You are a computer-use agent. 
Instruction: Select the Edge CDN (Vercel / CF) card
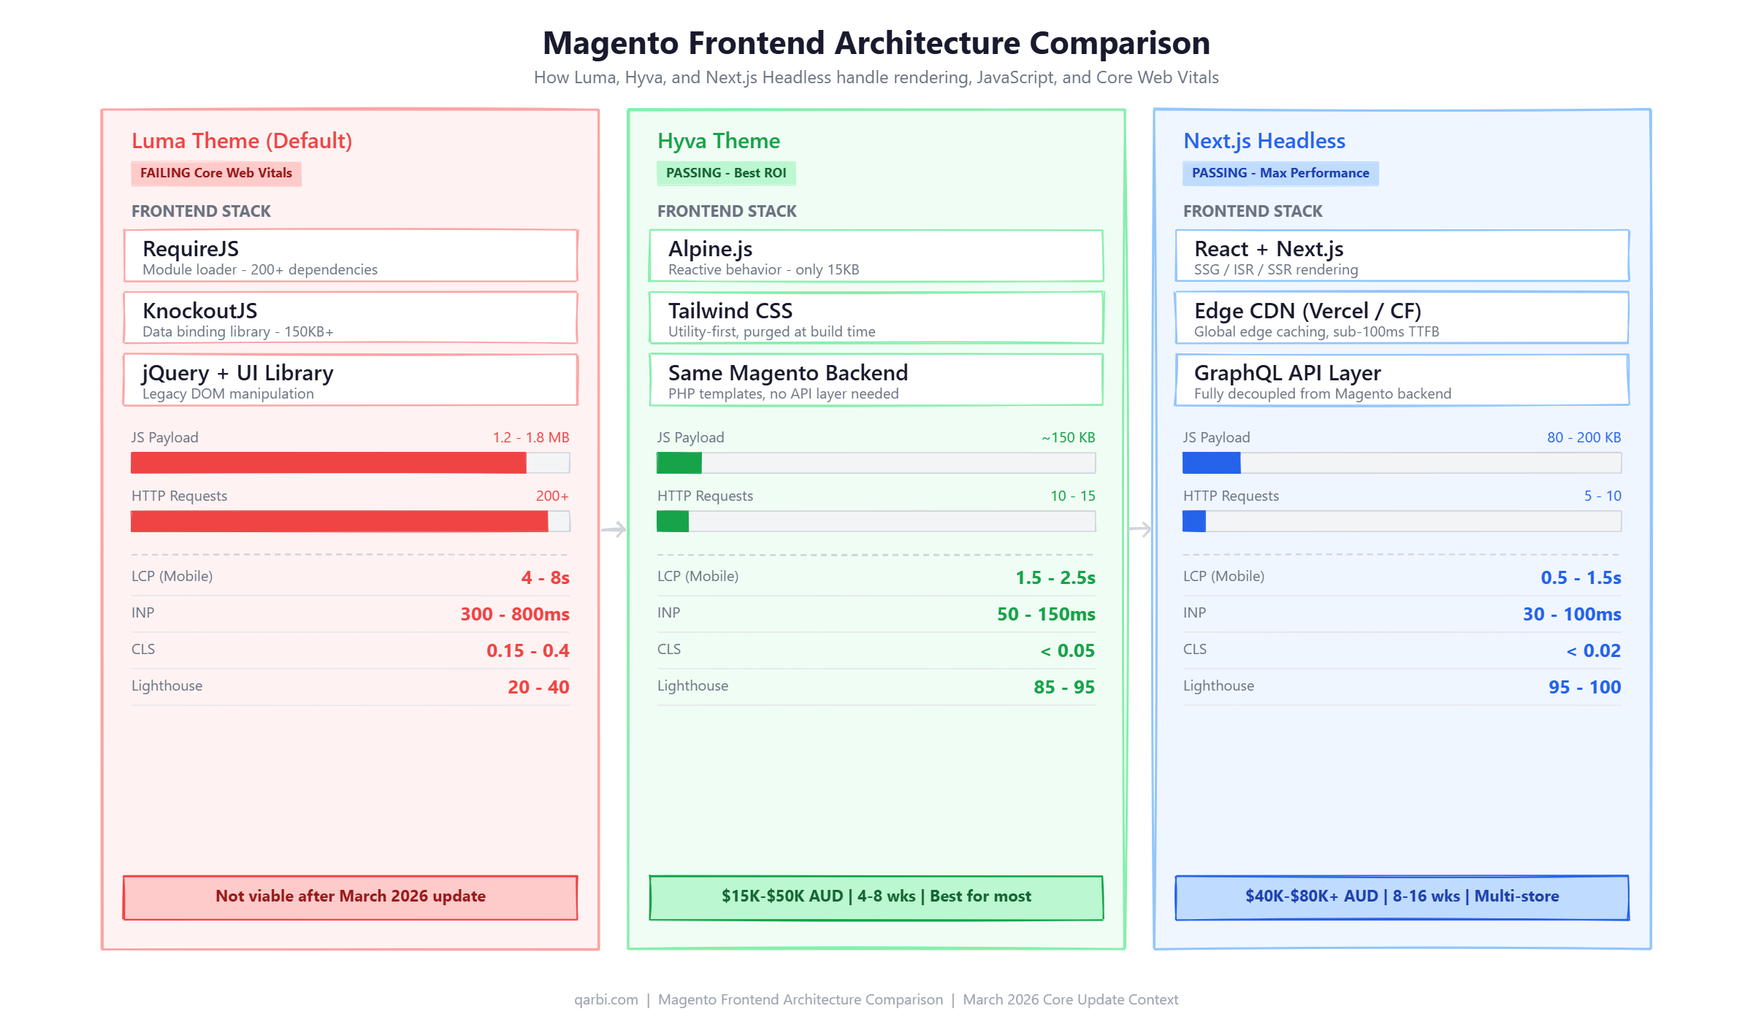point(1402,318)
